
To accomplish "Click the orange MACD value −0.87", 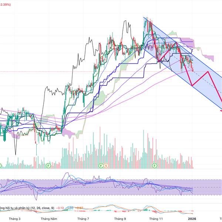I will [79, 208].
